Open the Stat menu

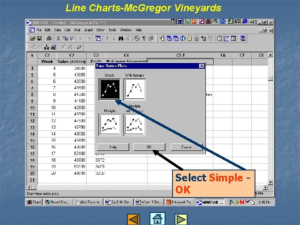click(77, 30)
